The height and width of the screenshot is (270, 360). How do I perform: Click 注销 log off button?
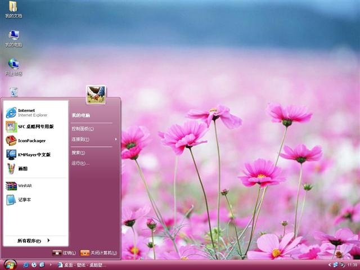click(64, 253)
